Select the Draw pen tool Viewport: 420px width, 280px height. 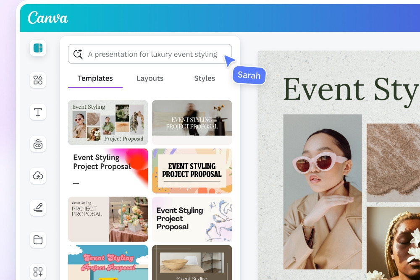click(38, 208)
